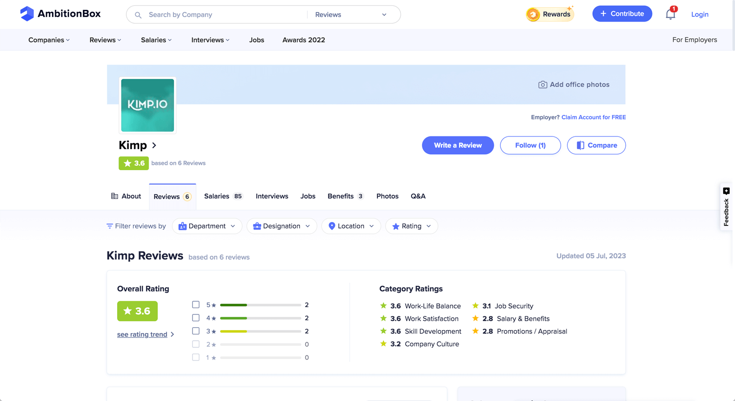This screenshot has height=401, width=735.
Task: Click the large Overall Rating 3.6 badge
Action: click(x=137, y=311)
